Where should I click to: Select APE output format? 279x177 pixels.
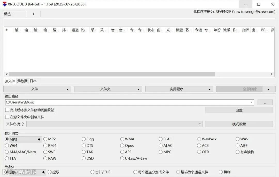[122, 152]
